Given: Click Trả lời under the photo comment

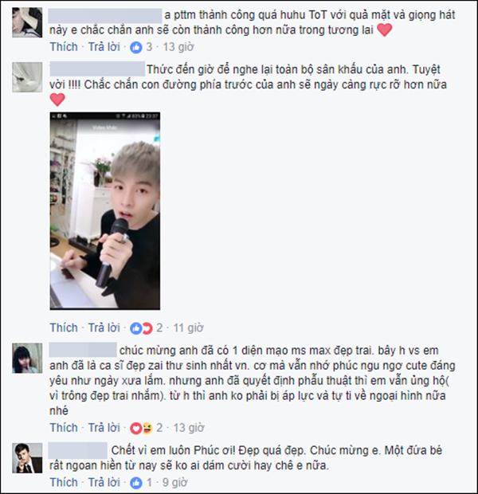Looking at the screenshot, I should 104,328.
